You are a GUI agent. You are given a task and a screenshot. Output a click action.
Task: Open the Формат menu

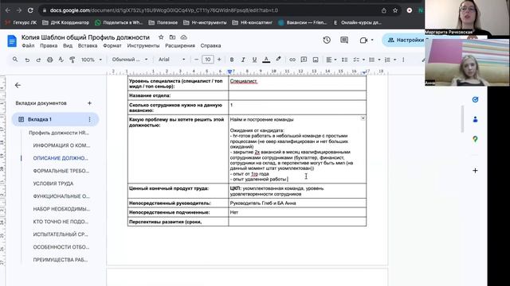point(112,46)
